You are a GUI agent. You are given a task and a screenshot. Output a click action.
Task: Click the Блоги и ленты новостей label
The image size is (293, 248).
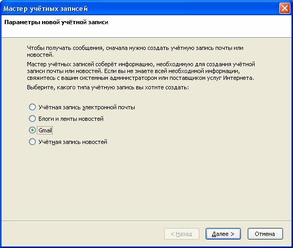(71, 119)
